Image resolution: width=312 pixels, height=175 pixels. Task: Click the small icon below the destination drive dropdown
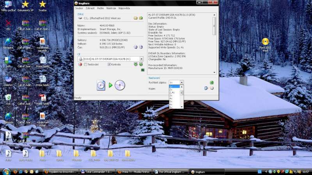pos(141,64)
